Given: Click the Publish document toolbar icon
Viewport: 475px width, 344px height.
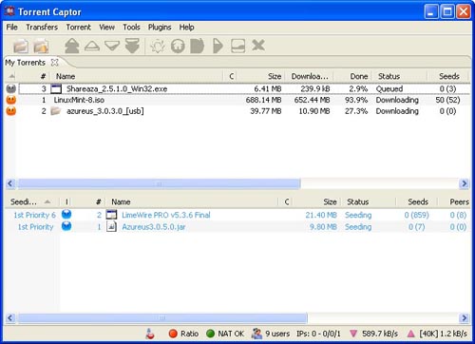Looking at the screenshot, I should click(198, 46).
